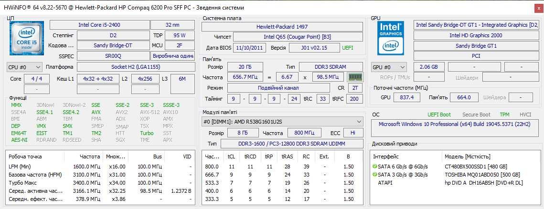The height and width of the screenshot is (209, 544).
Task: Click the green status icon beside SATA 3 Gb/s
Action: point(374,175)
